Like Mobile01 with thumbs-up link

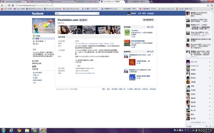(133, 37)
